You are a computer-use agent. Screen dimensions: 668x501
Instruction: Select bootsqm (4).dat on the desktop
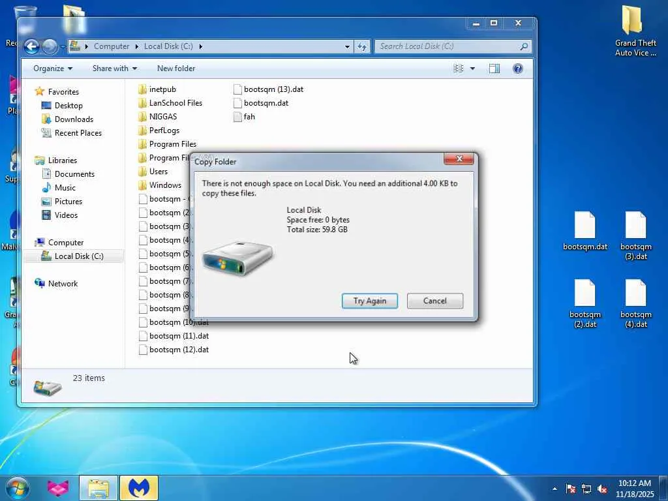(635, 303)
